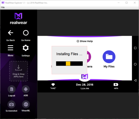Click the Dec 28, 2016 date display

pos(85,85)
